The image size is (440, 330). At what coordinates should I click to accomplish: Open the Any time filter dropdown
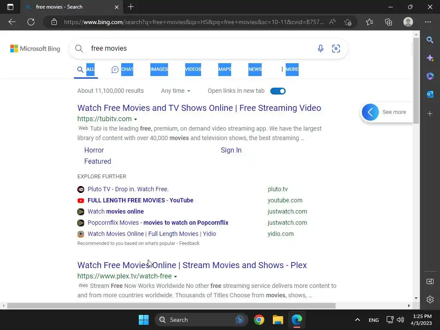click(176, 91)
